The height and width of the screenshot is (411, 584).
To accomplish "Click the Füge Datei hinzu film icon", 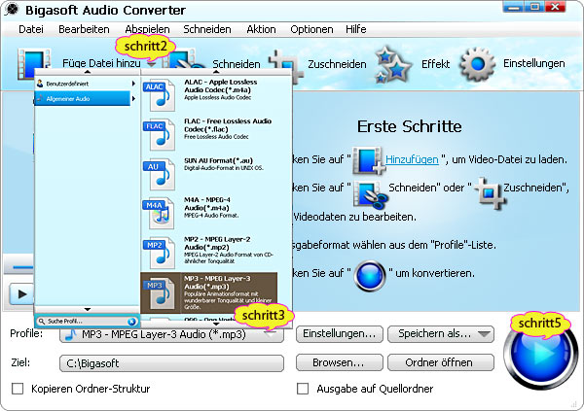I will 33,63.
